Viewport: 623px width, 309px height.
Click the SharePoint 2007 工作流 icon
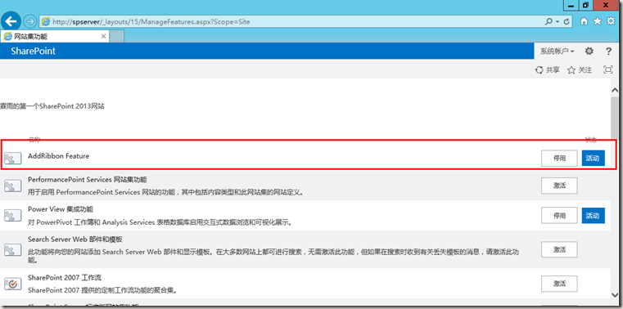coord(13,284)
